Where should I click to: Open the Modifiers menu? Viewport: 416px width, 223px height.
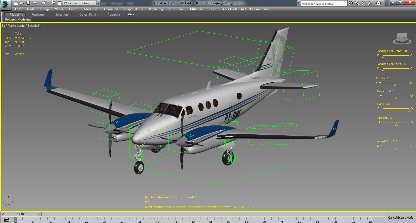point(91,9)
